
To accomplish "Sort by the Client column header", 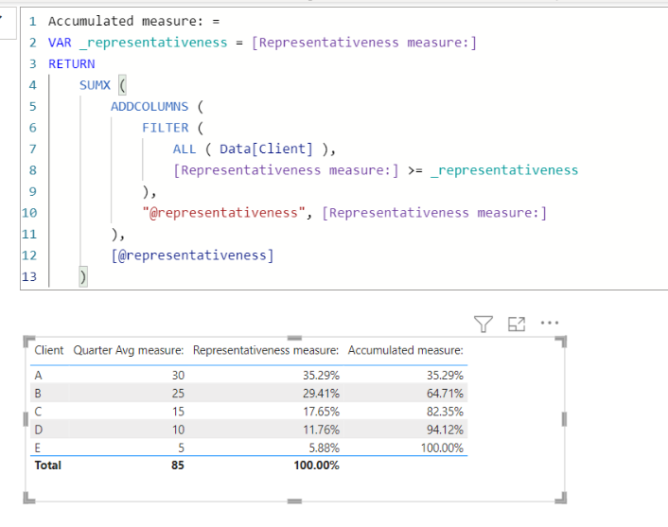I will [x=49, y=350].
